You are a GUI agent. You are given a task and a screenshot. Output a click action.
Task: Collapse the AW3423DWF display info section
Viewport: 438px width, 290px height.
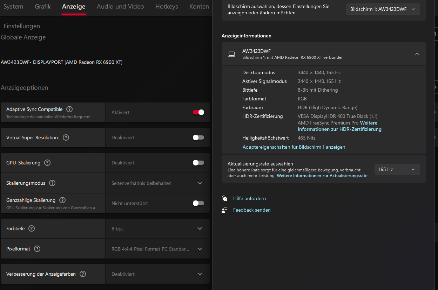417,54
